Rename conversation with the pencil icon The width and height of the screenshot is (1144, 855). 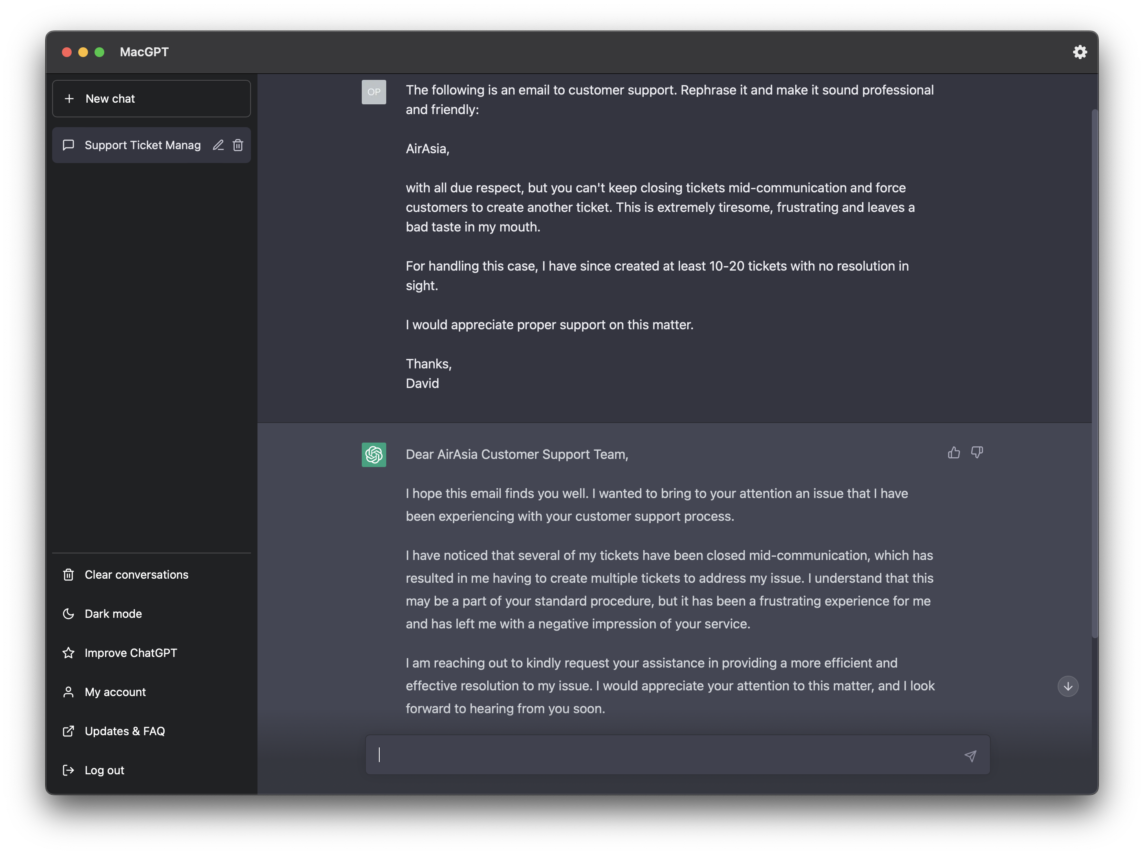(x=218, y=145)
